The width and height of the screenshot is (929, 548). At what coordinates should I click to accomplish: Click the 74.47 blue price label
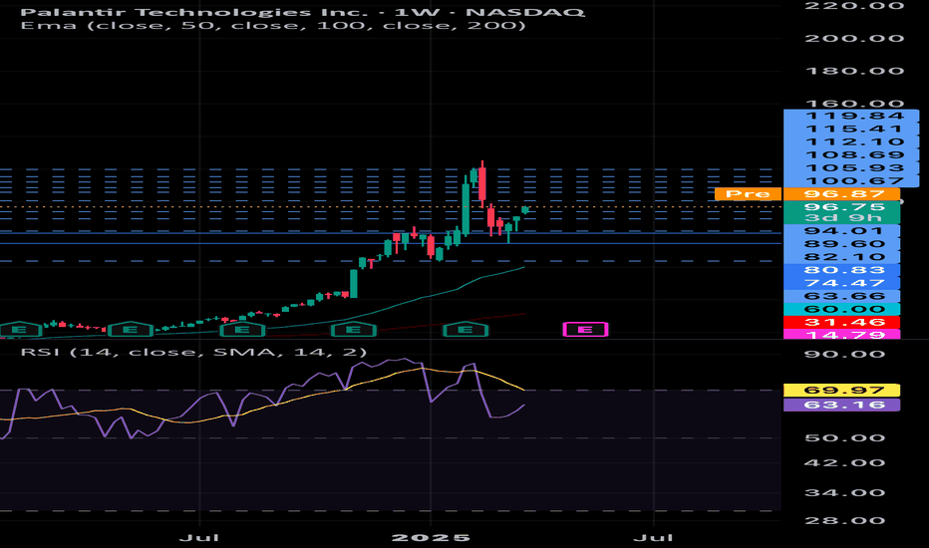pyautogui.click(x=841, y=283)
